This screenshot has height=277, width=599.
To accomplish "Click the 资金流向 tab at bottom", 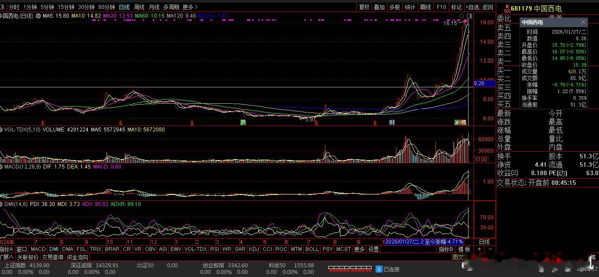I will pyautogui.click(x=78, y=257).
